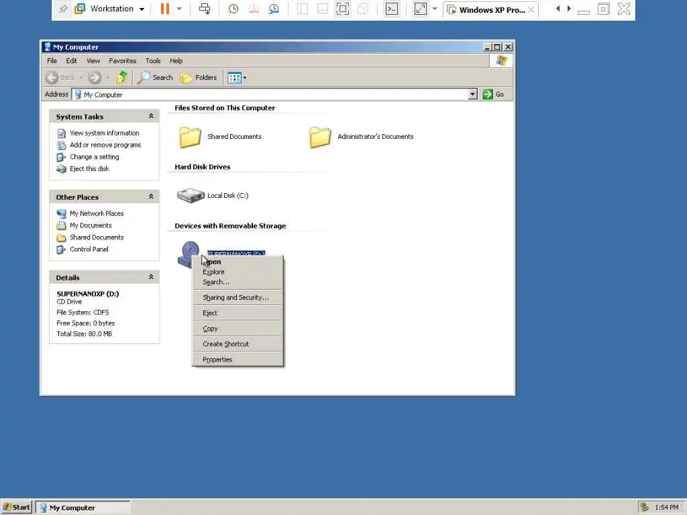This screenshot has width=687, height=515.
Task: Click the Back navigation button
Action: (x=60, y=78)
